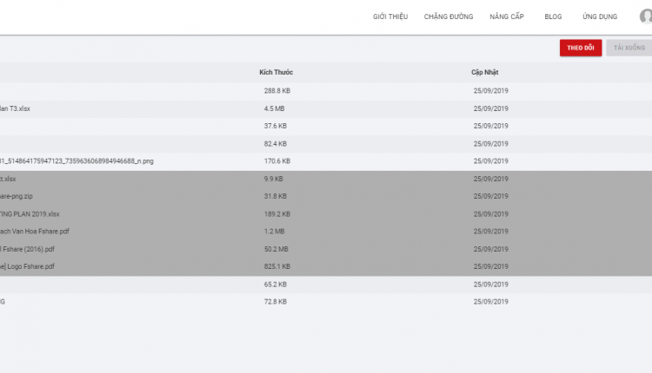652x373 pixels.
Task: Sort by Cập Nhật column header
Action: (x=484, y=72)
